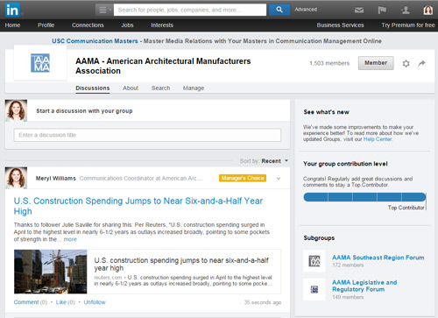Click the discussion title input field
438x318 pixels.
(x=147, y=135)
